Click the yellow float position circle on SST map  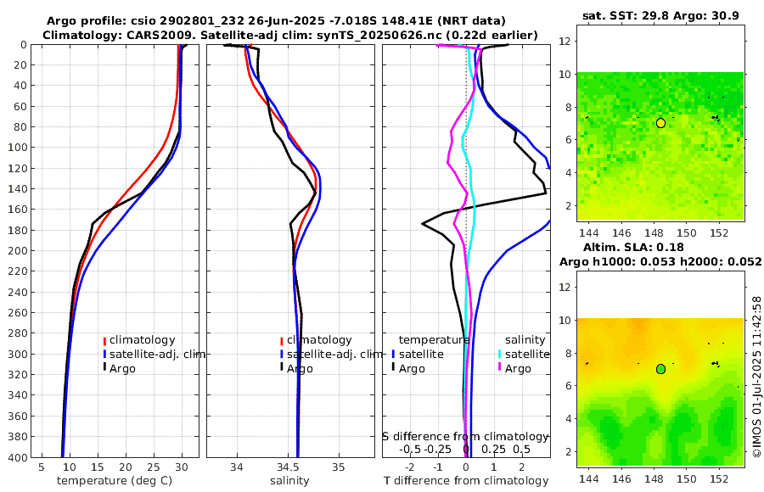click(660, 123)
